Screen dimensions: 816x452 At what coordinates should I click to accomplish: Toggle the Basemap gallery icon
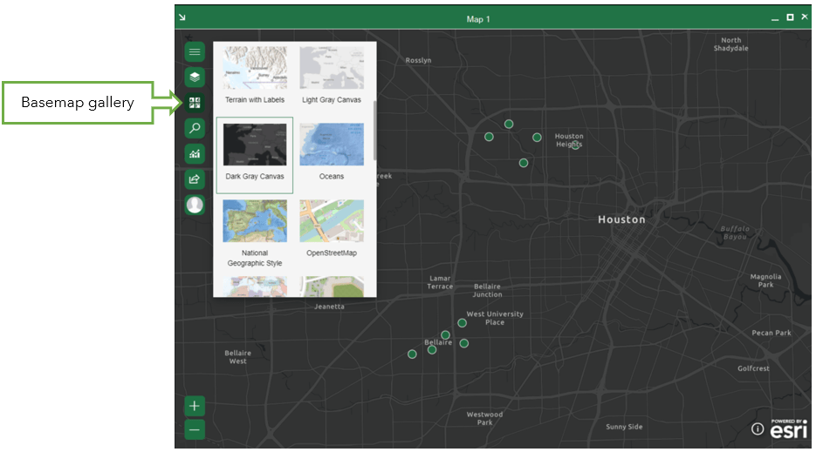(x=195, y=103)
